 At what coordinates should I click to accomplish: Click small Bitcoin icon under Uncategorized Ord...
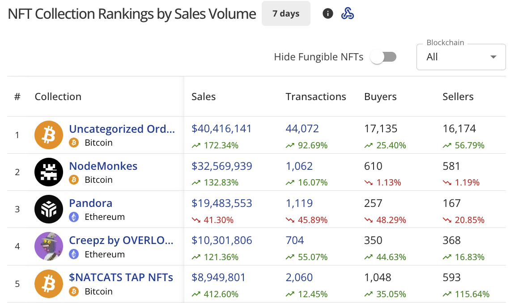(x=74, y=143)
